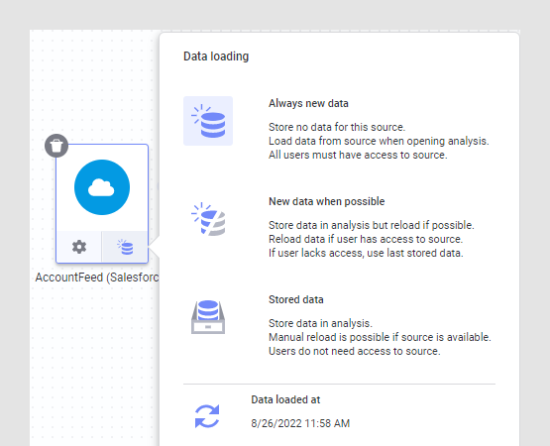Select the Always new data icon
Image resolution: width=550 pixels, height=446 pixels.
click(208, 121)
